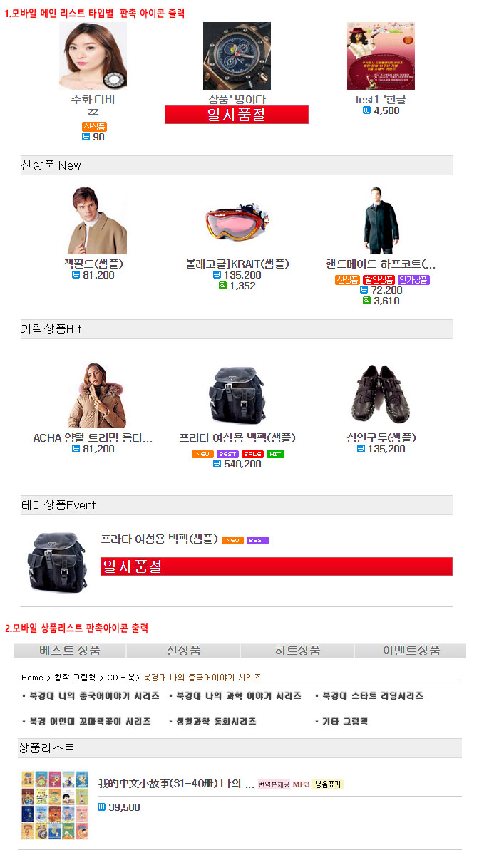This screenshot has height=855, width=499.
Task: Click the green HIT badge under 프라다 백팩
Action: pos(275,454)
